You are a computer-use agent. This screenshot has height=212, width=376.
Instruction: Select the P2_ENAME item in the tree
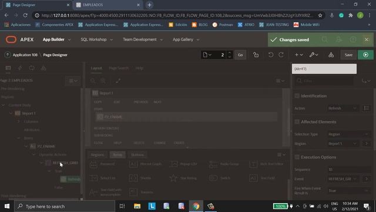tap(46, 146)
